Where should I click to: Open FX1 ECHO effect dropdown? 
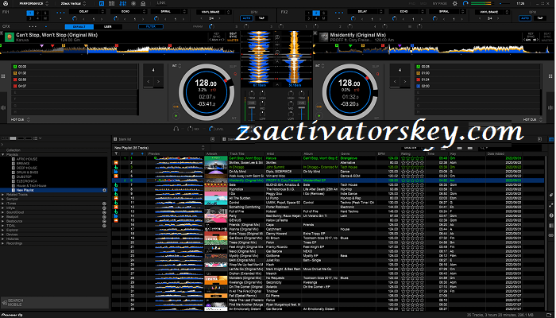128,12
